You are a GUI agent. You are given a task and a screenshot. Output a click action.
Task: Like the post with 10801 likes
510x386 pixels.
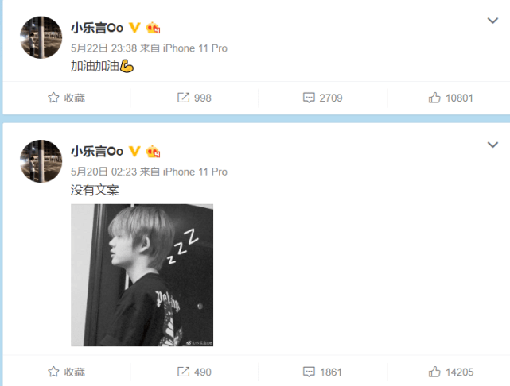click(450, 98)
